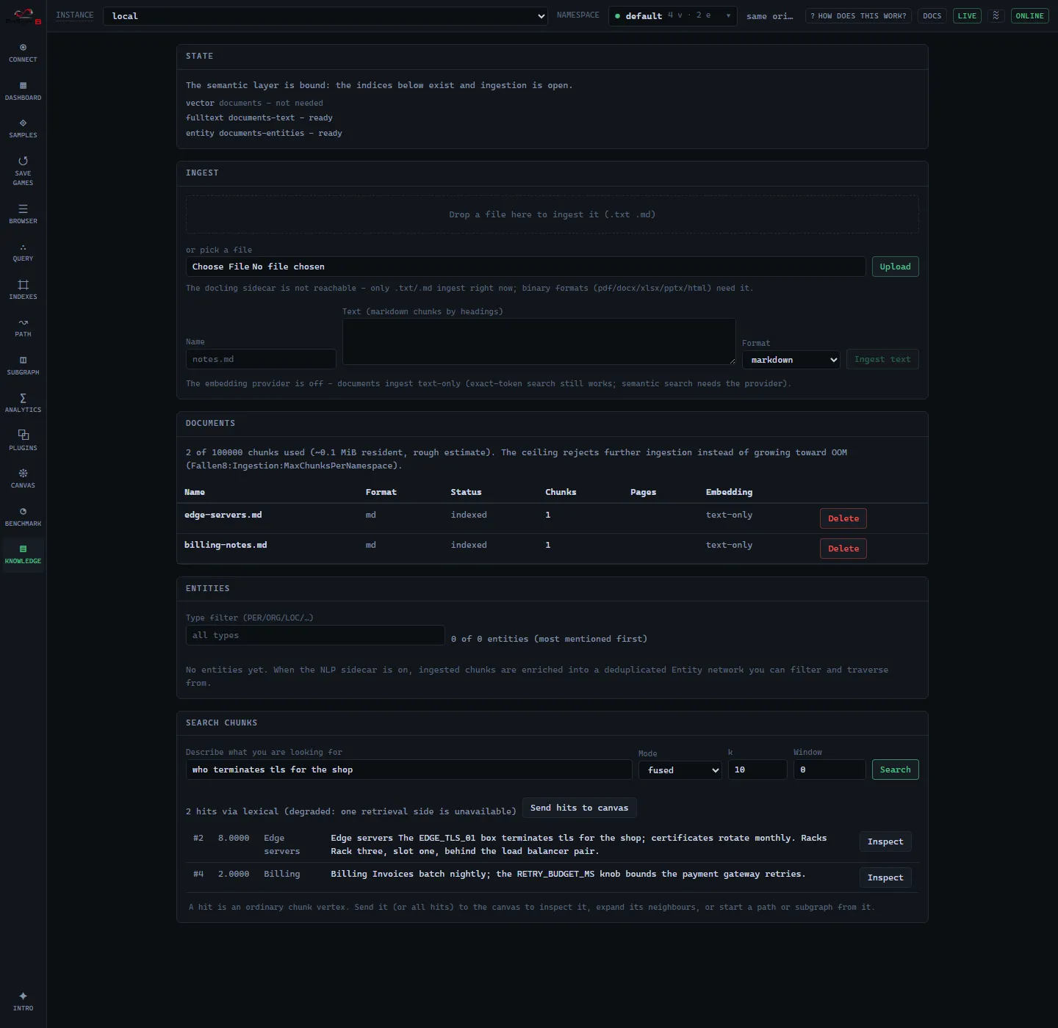The width and height of the screenshot is (1058, 1028).
Task: Click the k value field
Action: 757,770
